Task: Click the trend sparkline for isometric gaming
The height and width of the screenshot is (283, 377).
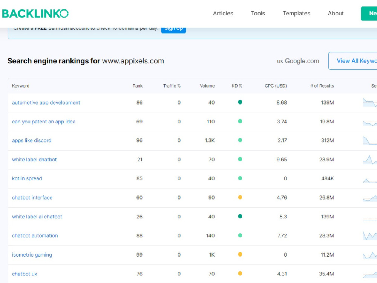Action: (x=370, y=255)
